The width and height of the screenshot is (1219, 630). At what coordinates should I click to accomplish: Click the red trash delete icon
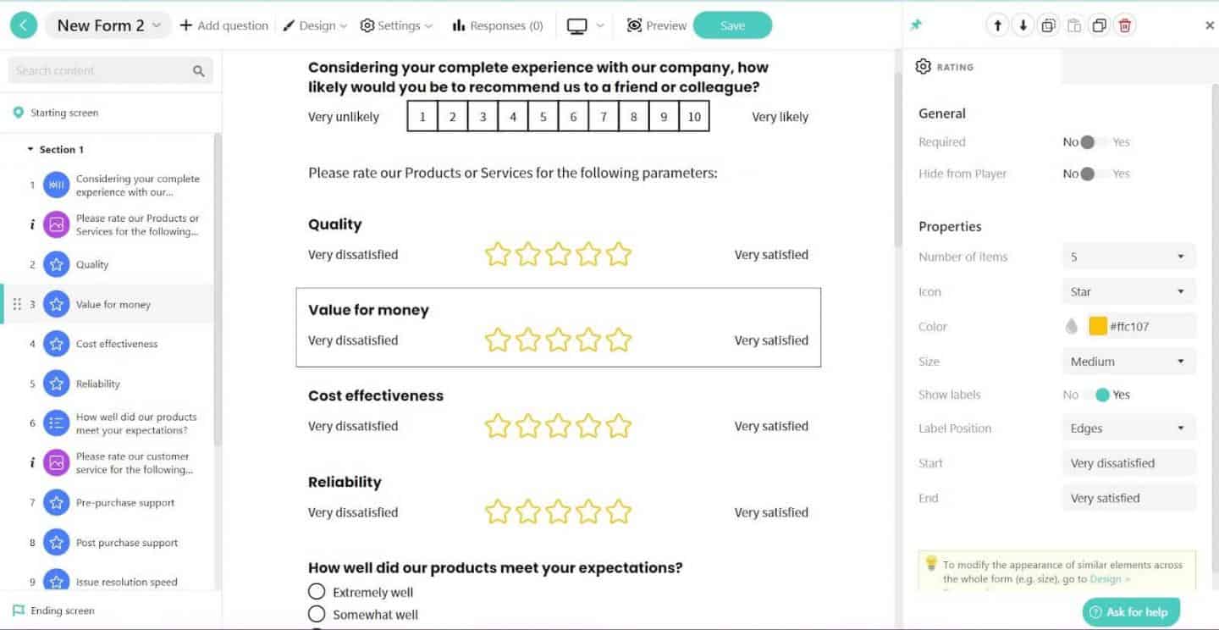pos(1125,25)
